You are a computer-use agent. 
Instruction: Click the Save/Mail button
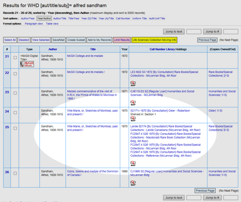click(x=58, y=40)
